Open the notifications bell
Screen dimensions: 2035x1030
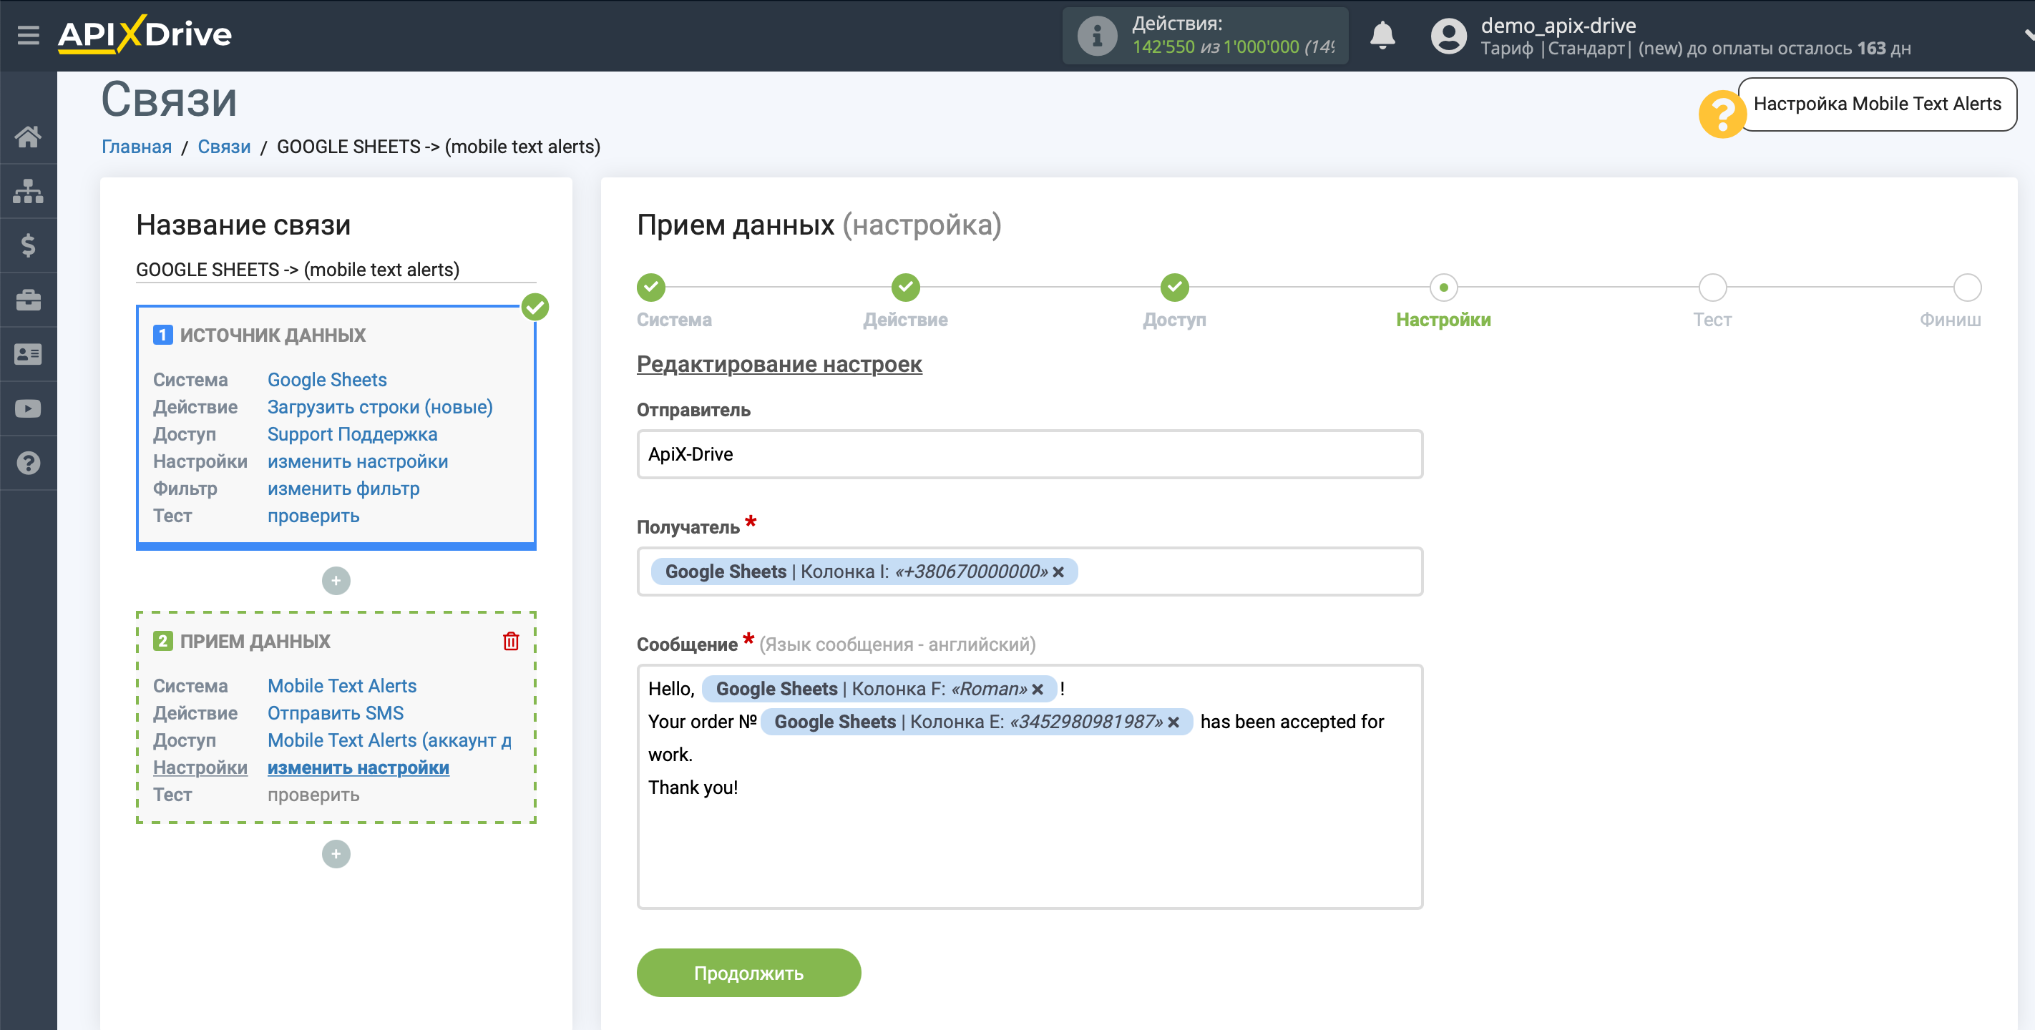point(1382,36)
